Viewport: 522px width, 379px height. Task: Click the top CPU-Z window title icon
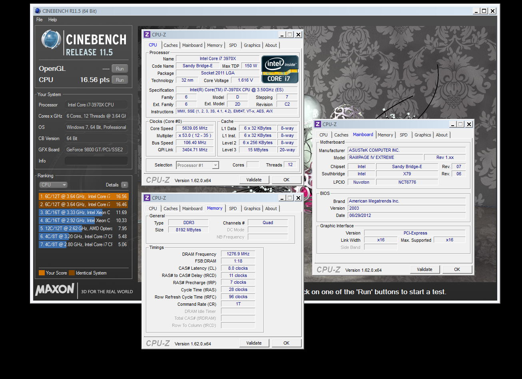coord(147,35)
